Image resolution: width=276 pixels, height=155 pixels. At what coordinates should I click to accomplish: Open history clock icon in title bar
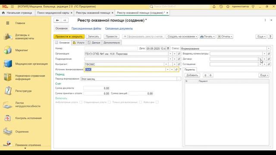221,6
